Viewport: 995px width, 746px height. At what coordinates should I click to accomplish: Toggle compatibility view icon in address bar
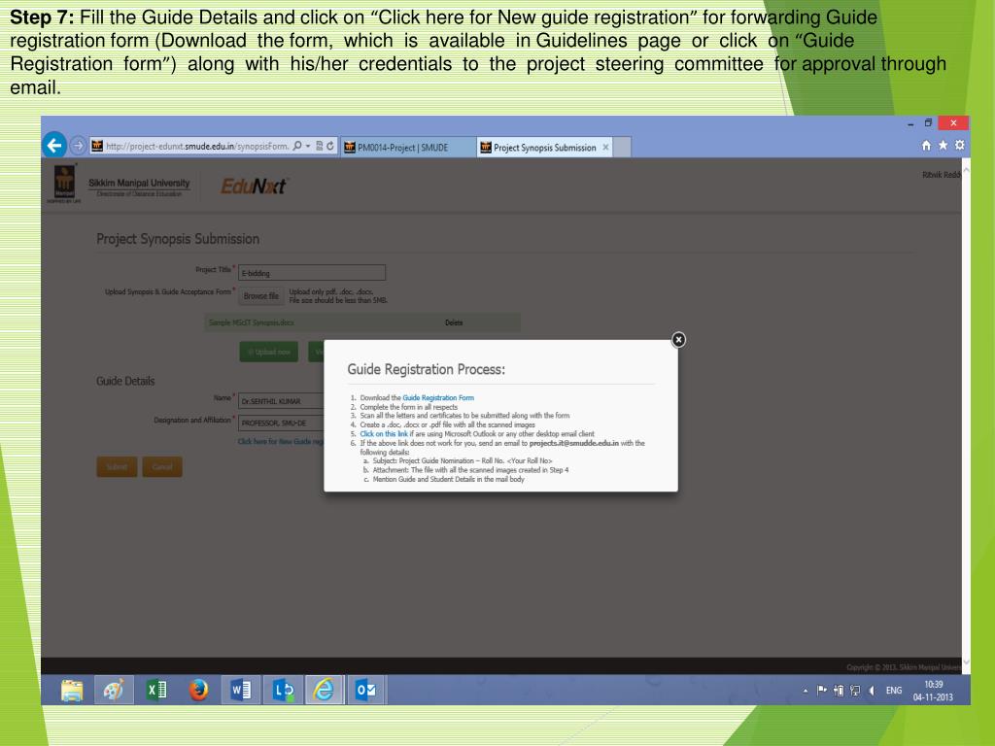point(319,146)
